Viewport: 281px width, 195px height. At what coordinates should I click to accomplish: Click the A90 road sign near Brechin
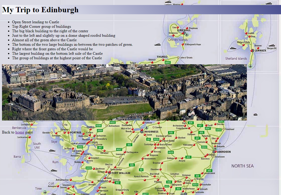197,176
